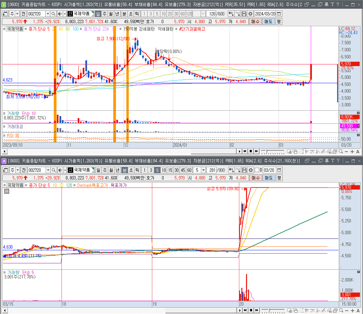Play chart replay under upper chart
363x314 pixels.
(x=239, y=152)
